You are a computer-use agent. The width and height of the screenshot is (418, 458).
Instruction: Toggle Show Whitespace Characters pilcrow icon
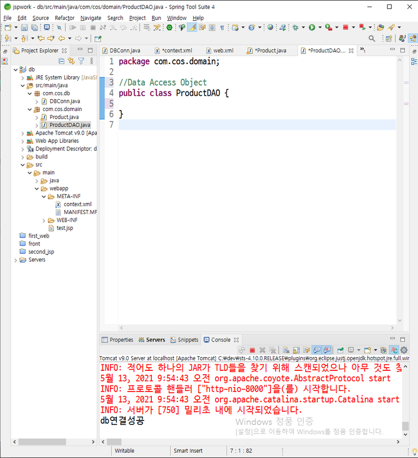(222, 28)
